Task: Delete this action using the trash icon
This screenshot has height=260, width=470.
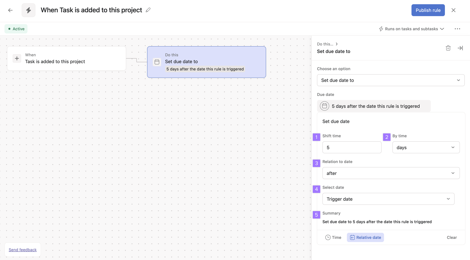Action: coord(448,48)
